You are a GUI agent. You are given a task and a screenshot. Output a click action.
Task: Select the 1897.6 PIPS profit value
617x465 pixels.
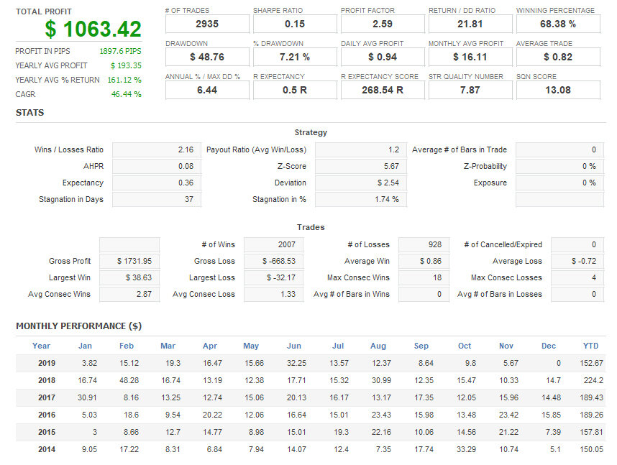click(x=120, y=51)
